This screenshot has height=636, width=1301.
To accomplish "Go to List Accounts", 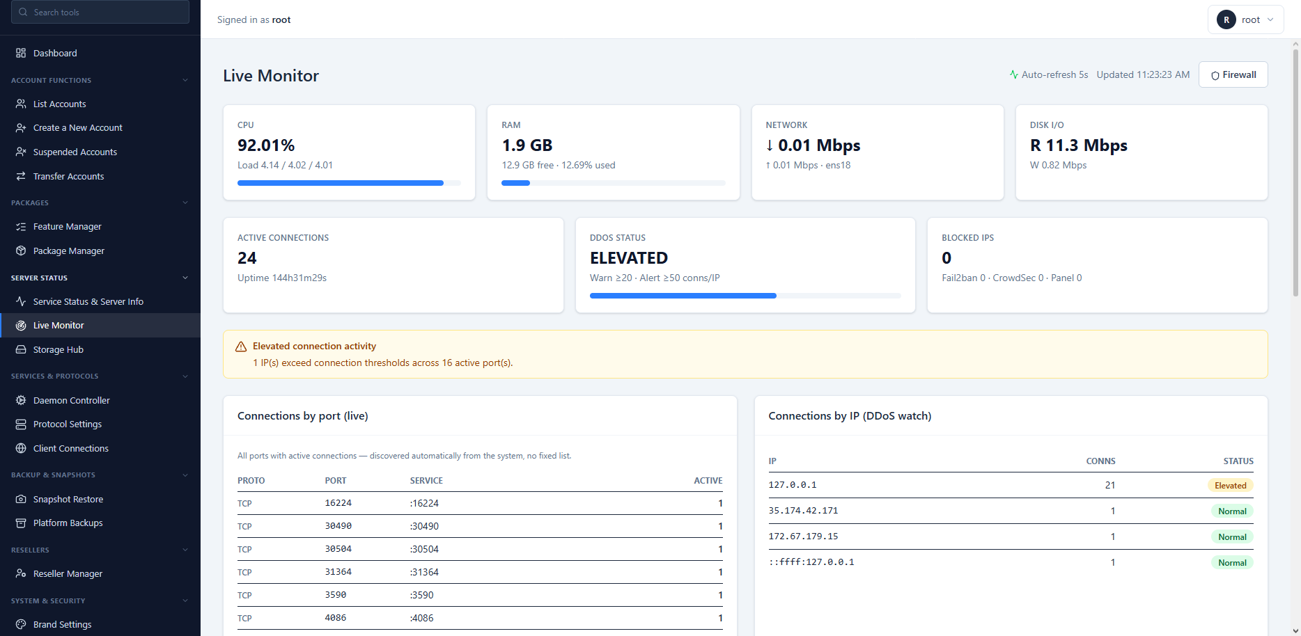I will point(100,104).
